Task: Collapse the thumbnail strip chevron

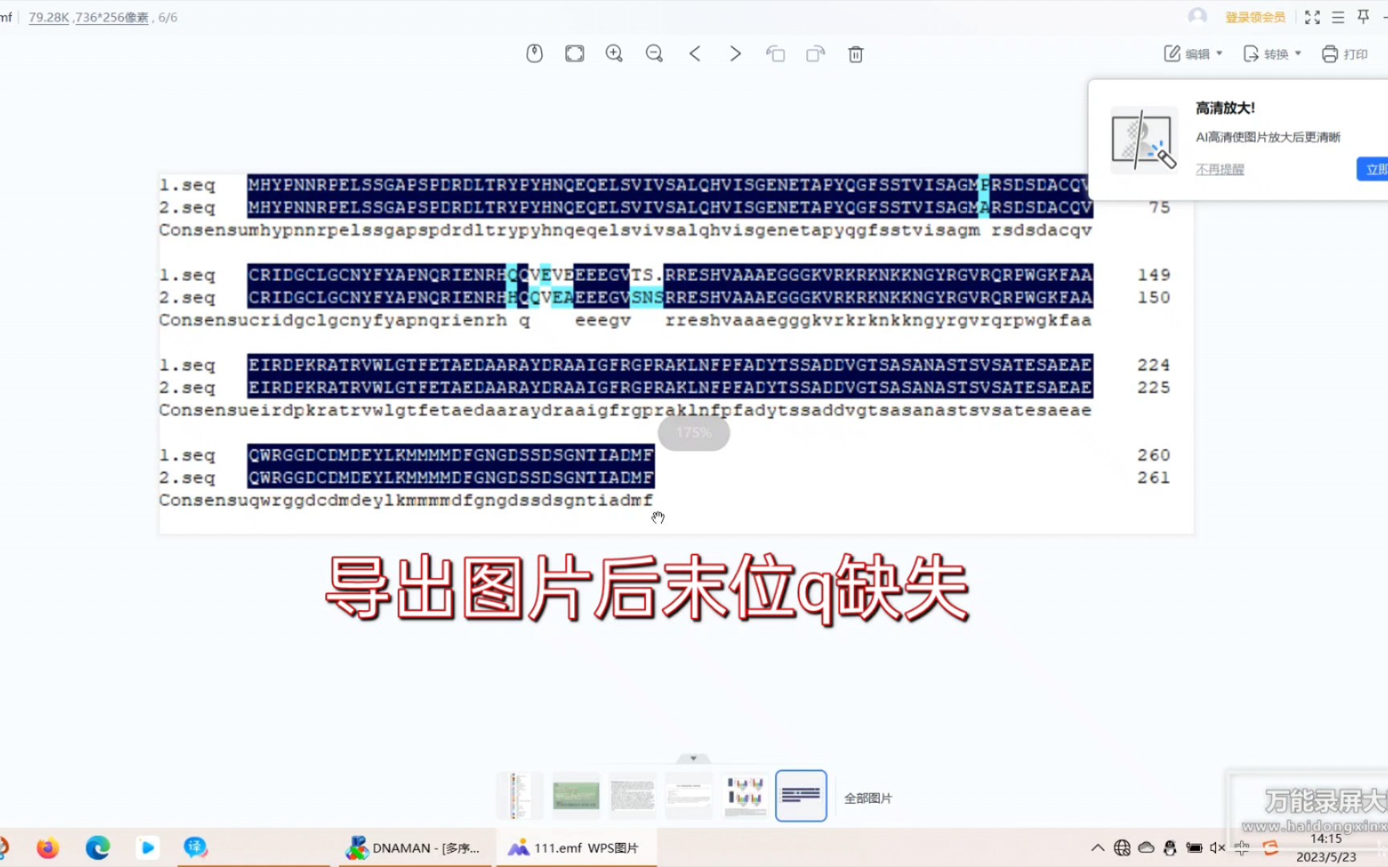Action: click(x=692, y=757)
